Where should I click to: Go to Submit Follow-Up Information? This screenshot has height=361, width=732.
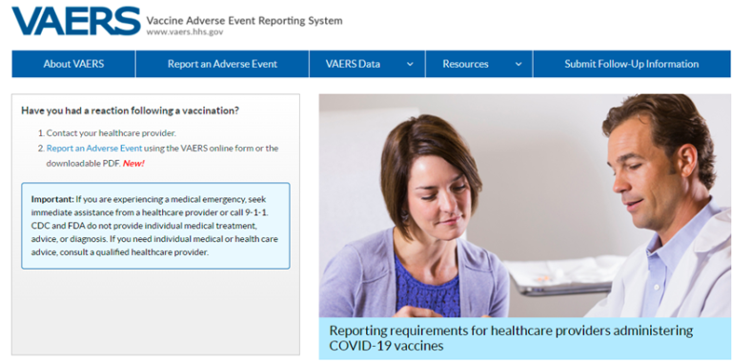click(x=632, y=64)
